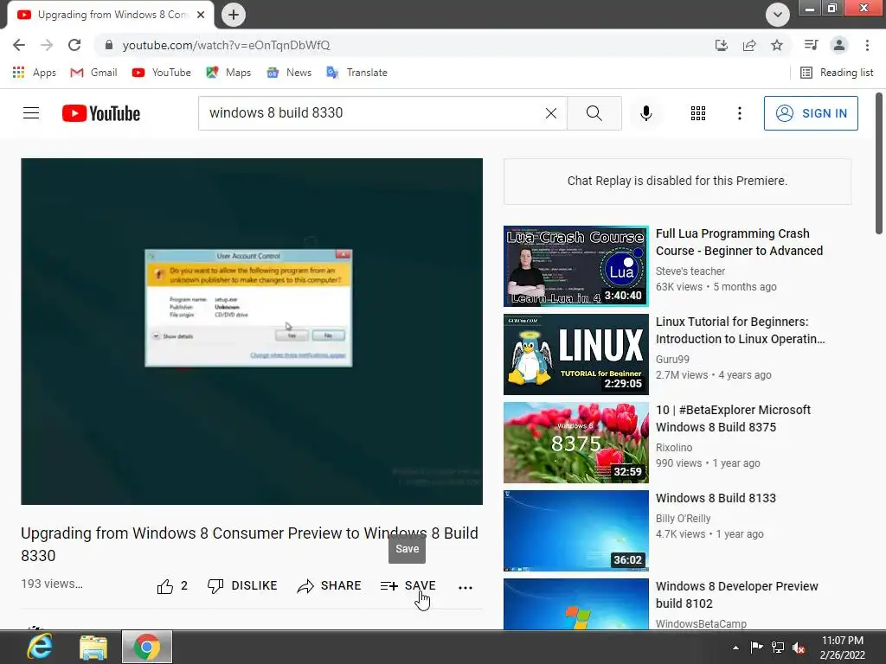
Task: Open Full Lua Programming Crash Course thumbnail
Action: 575,266
